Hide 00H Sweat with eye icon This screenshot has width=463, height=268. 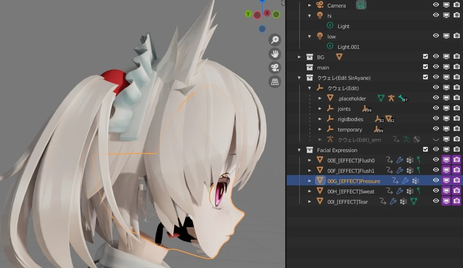pos(436,191)
